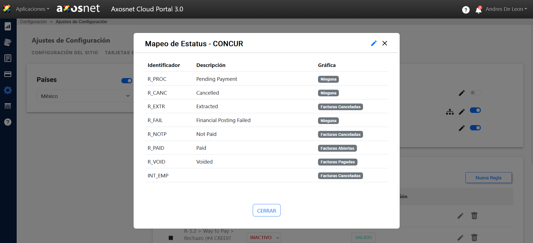
Task: Enable the disabled gray toggle switch
Action: pos(475,93)
